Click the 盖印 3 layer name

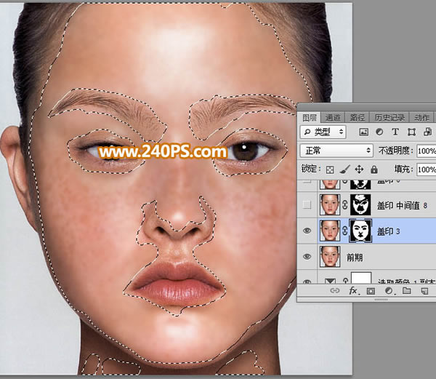389,231
